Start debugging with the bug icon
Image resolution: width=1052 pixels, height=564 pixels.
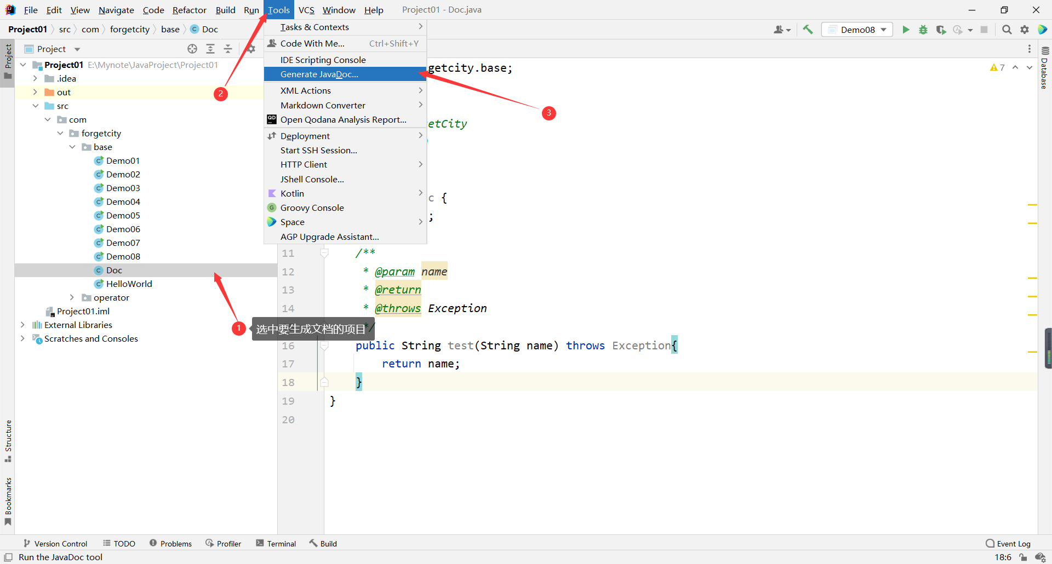pos(923,30)
